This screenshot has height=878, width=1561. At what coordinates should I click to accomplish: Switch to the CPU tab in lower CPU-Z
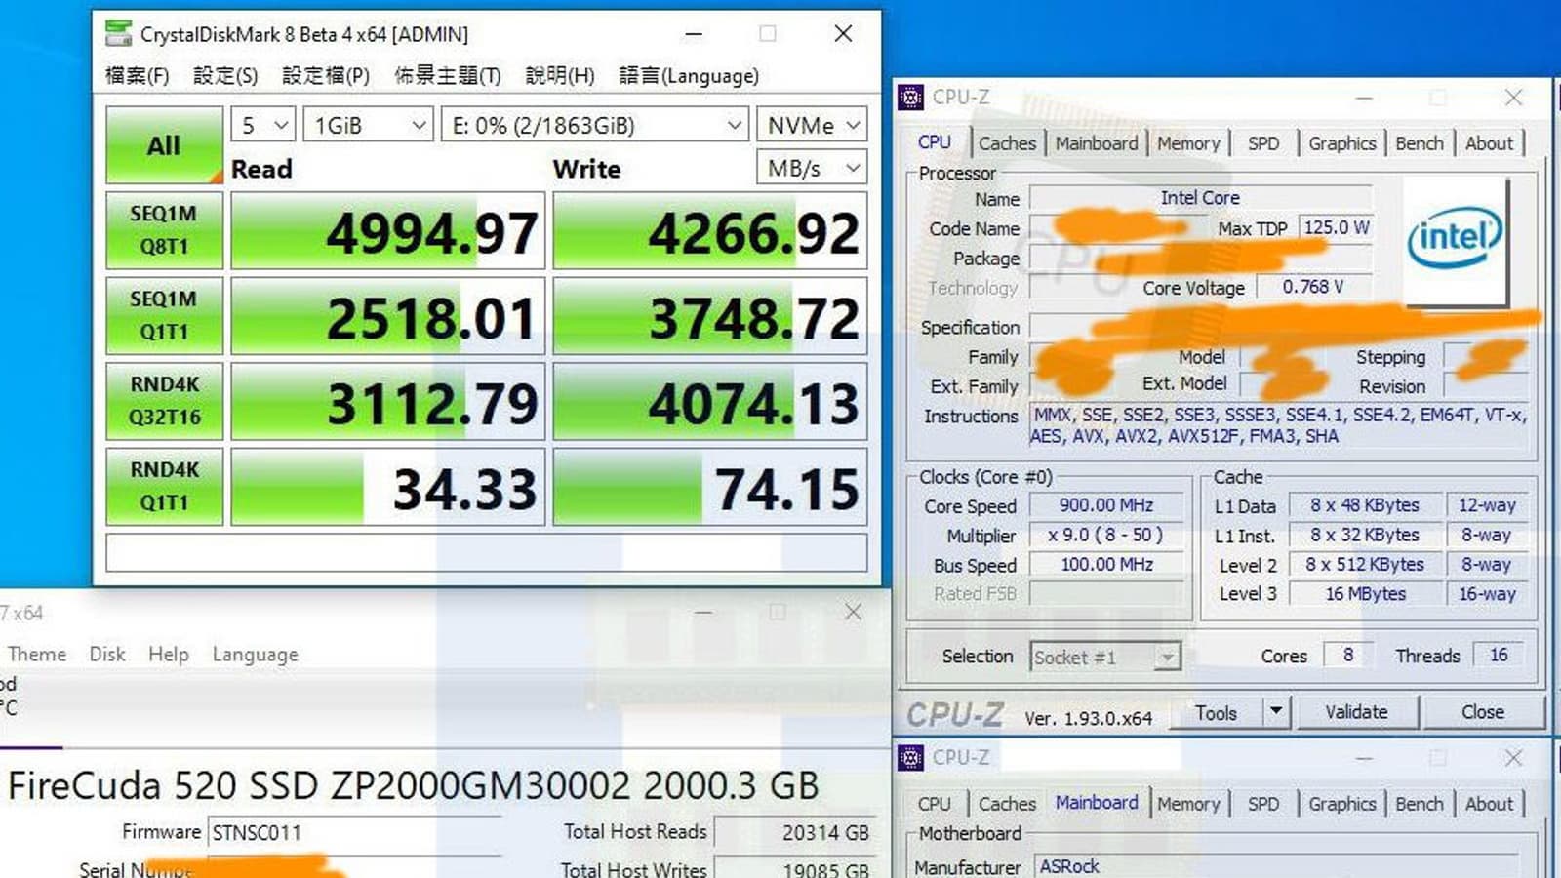tap(935, 804)
